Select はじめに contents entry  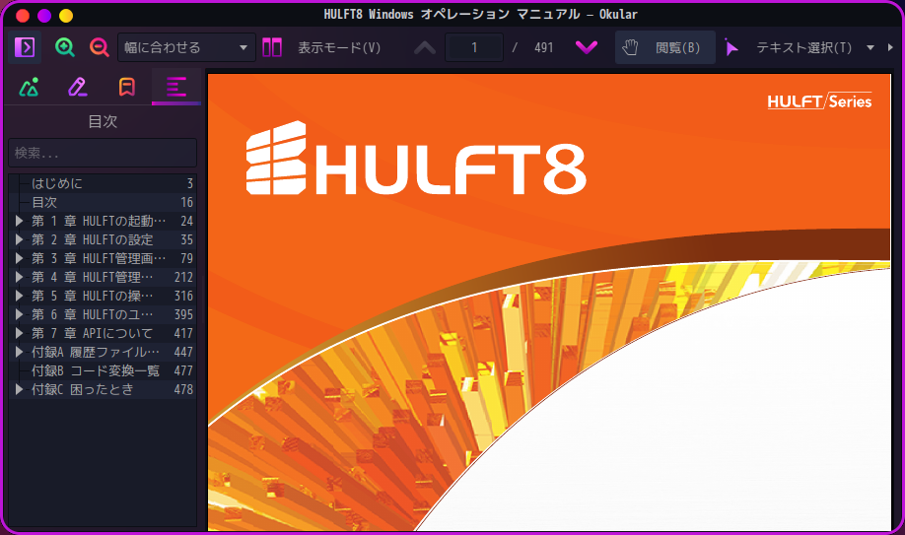[103, 183]
